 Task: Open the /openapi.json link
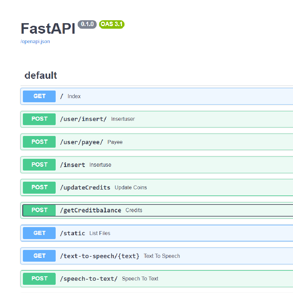pyautogui.click(x=35, y=41)
